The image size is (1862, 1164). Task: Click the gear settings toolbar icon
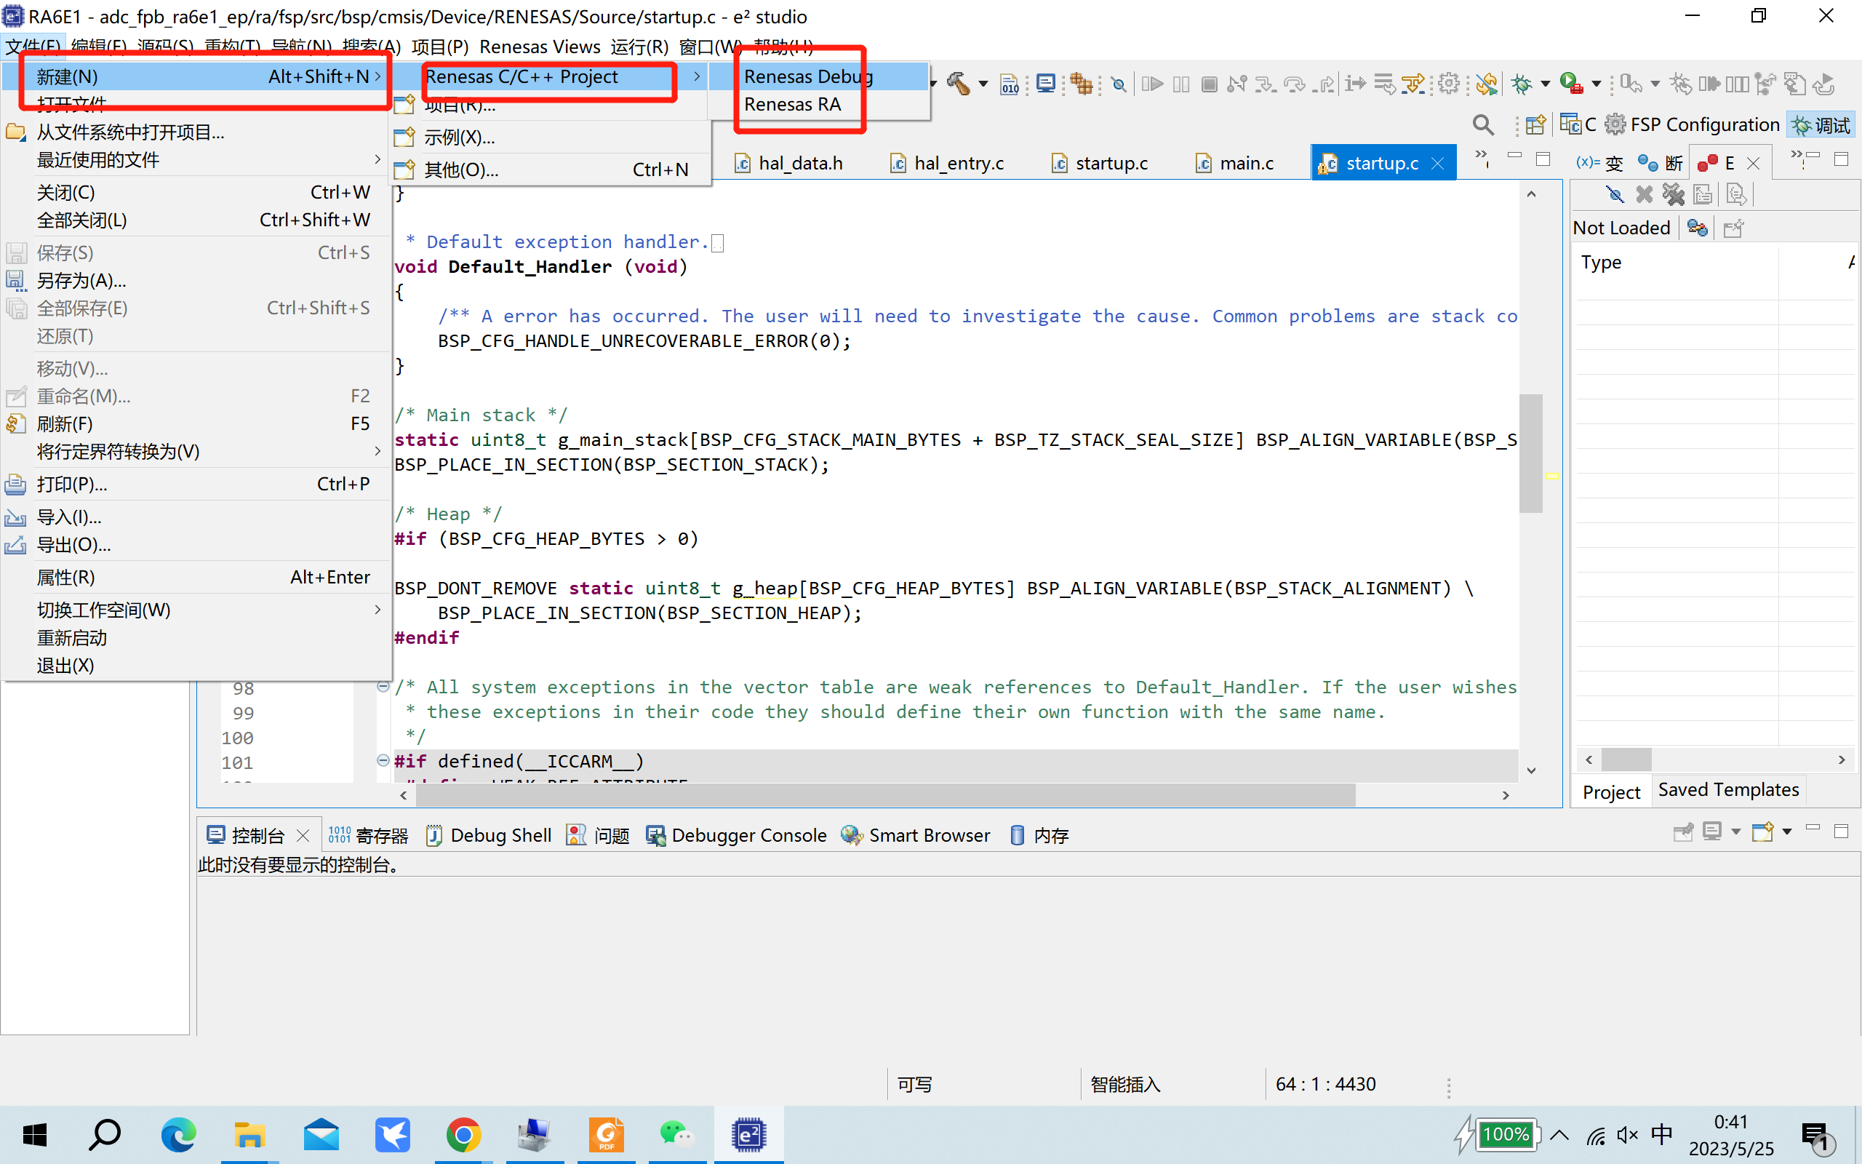coord(1449,83)
